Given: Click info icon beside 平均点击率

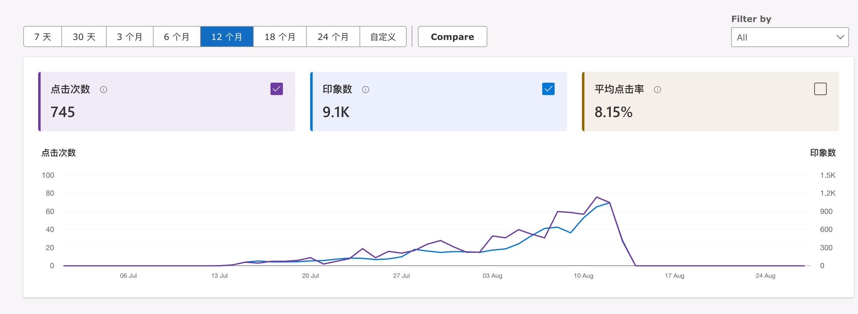Looking at the screenshot, I should [x=657, y=89].
